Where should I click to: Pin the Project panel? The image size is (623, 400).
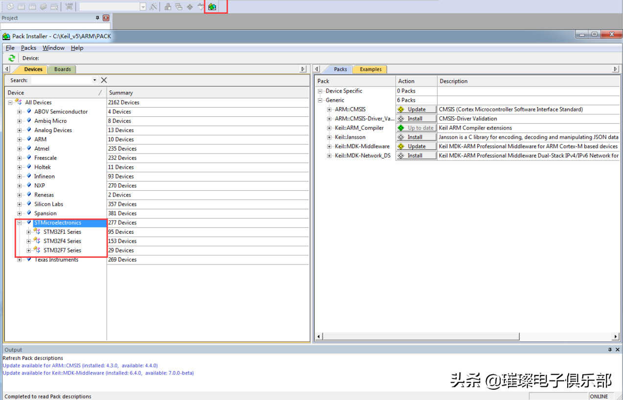click(x=97, y=18)
